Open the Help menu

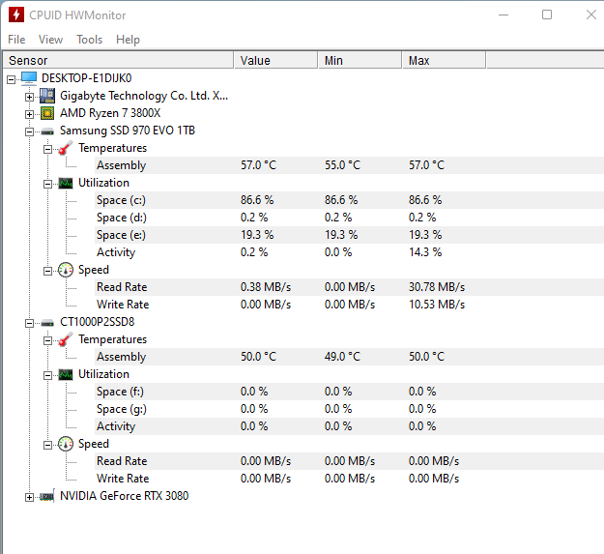[x=128, y=40]
